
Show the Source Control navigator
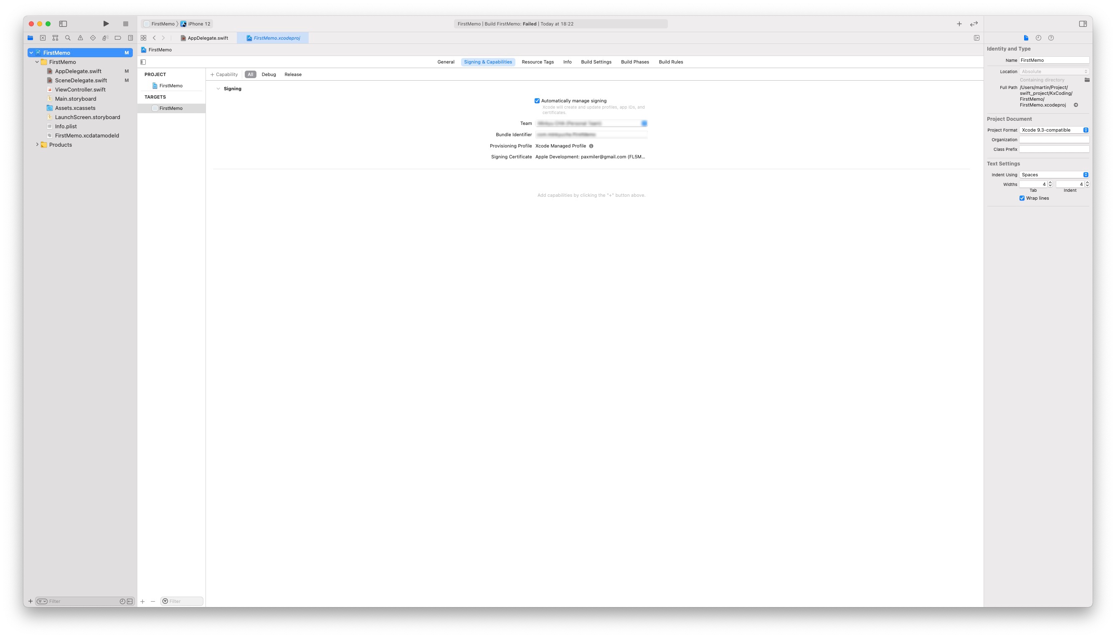[43, 38]
